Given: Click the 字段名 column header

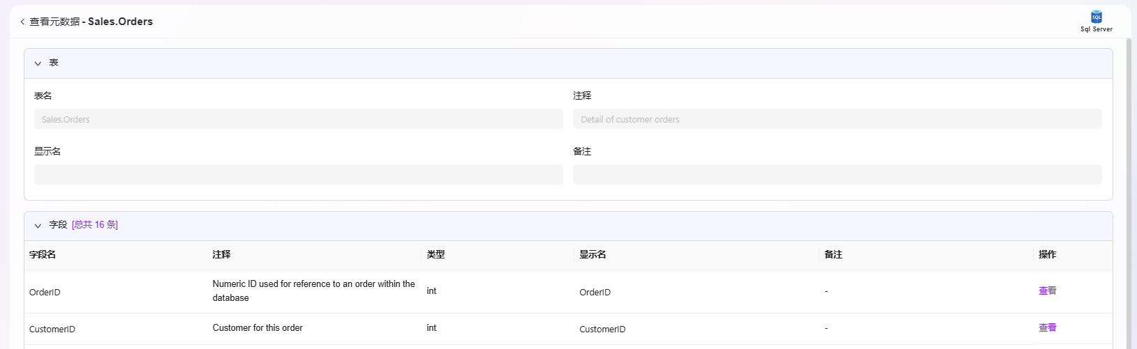Looking at the screenshot, I should [x=43, y=255].
